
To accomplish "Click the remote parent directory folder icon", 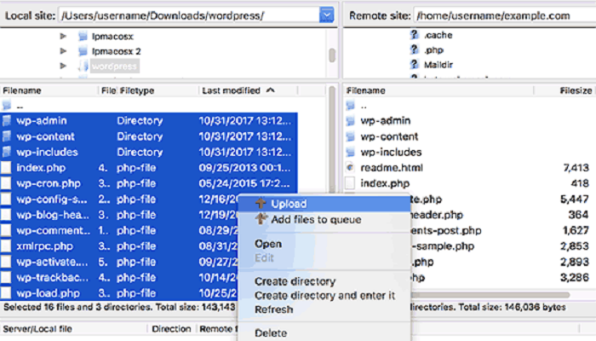I will 350,106.
